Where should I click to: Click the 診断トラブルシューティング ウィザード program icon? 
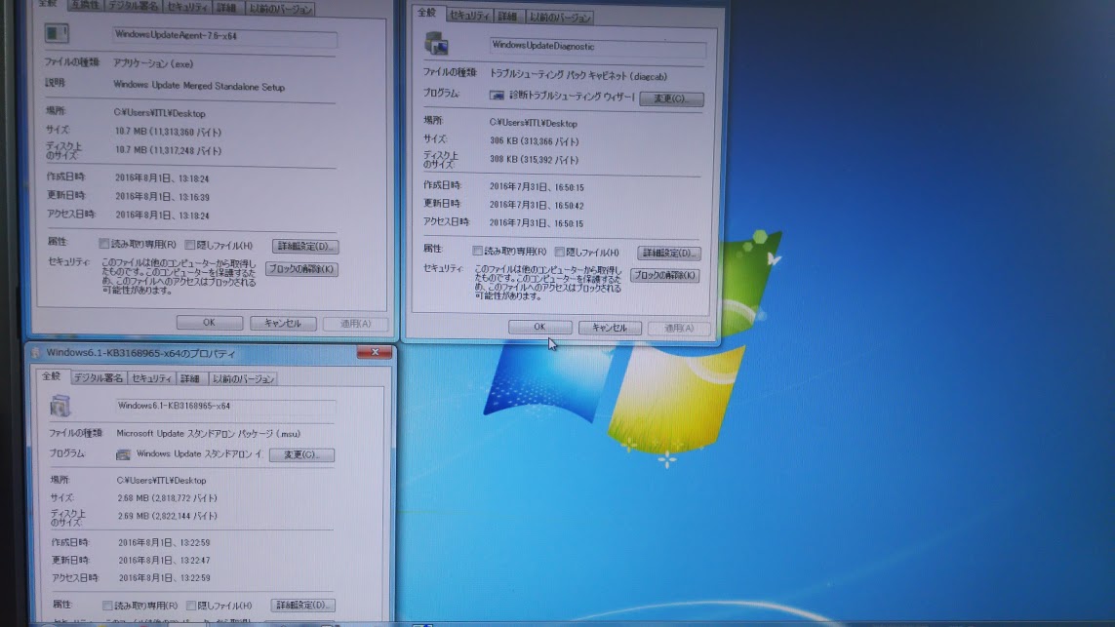[497, 96]
